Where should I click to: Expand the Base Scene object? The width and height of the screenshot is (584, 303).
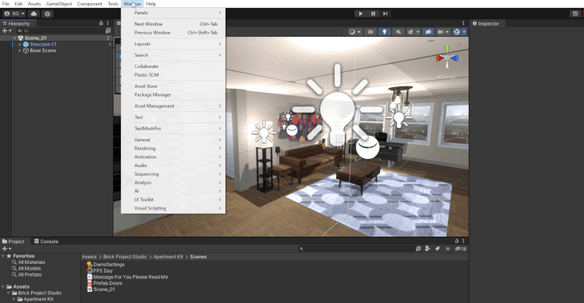[x=20, y=50]
